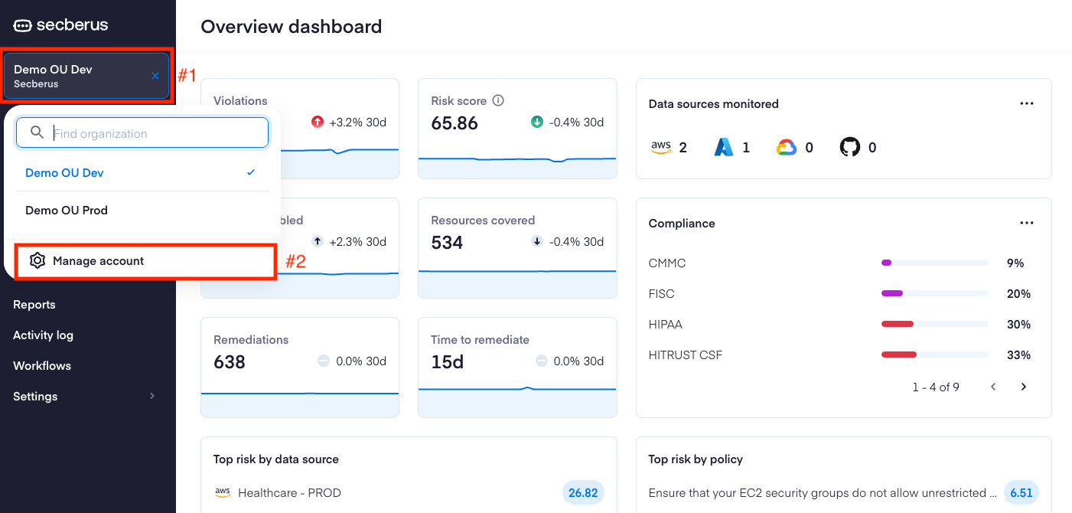This screenshot has height=513, width=1072.
Task: Click the red up-arrow Violations trend icon
Action: (x=318, y=122)
